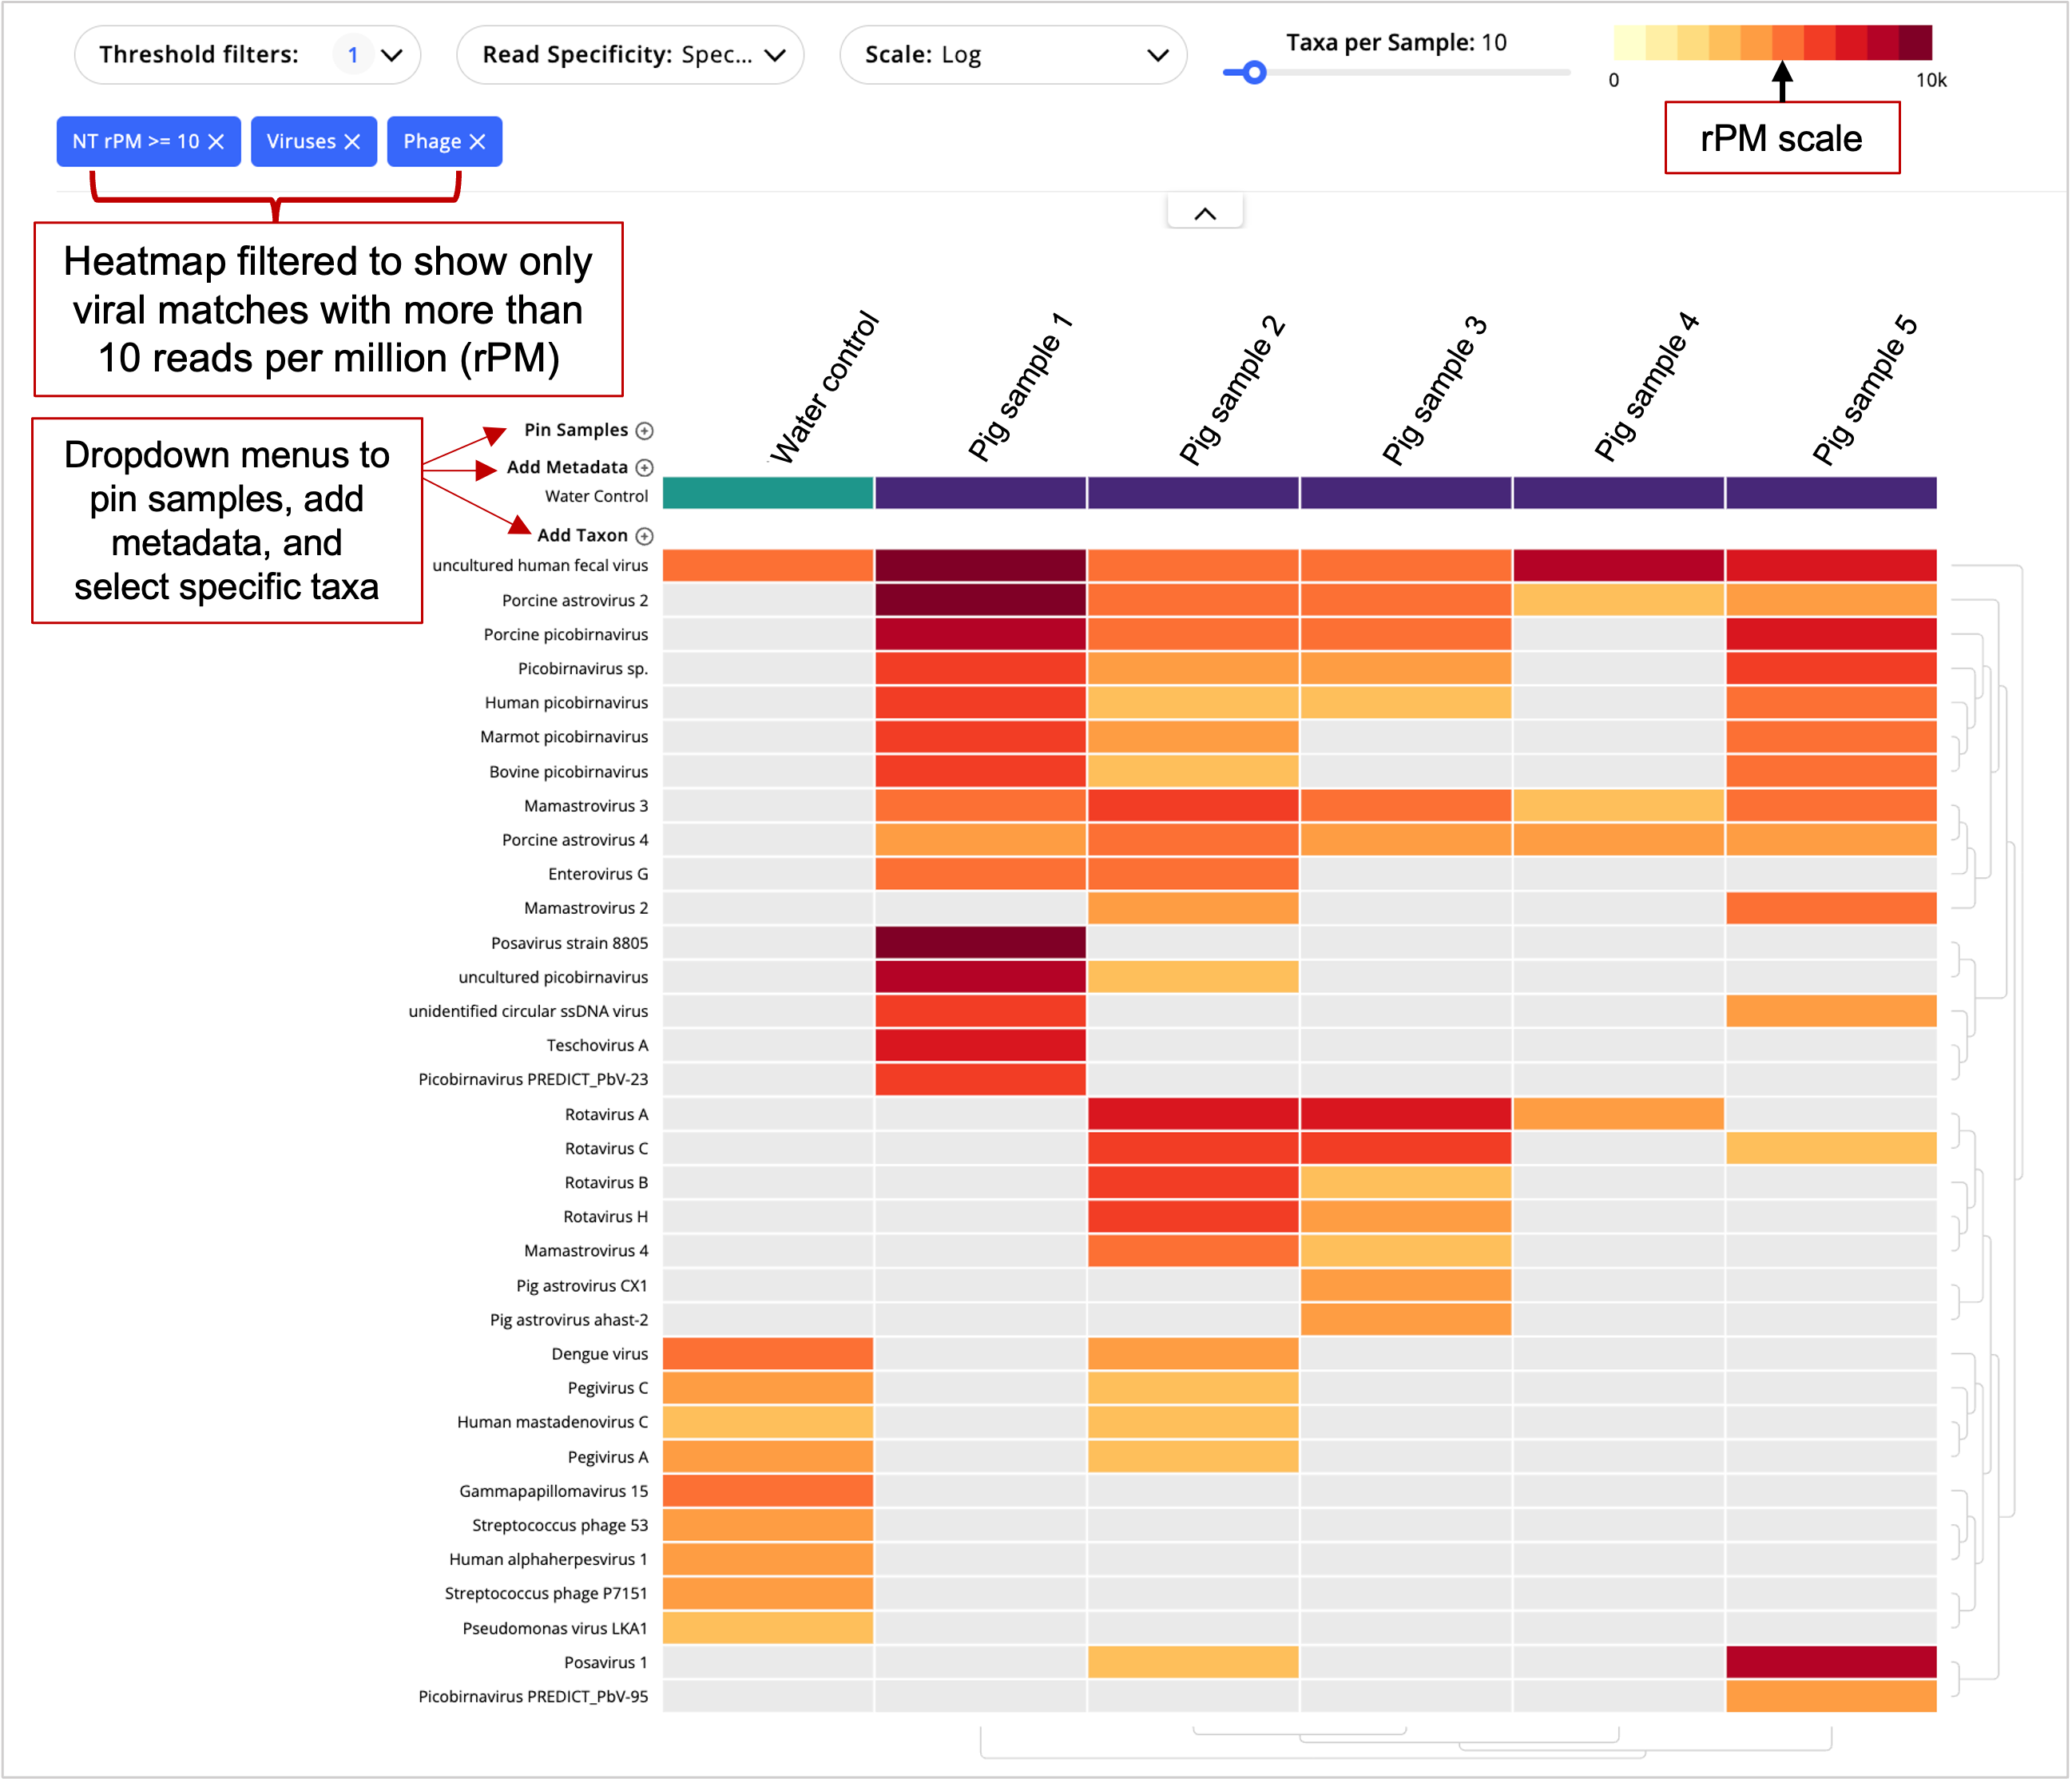Open the Add Taxon plus icon
The height and width of the screenshot is (1779, 2072).
(644, 535)
